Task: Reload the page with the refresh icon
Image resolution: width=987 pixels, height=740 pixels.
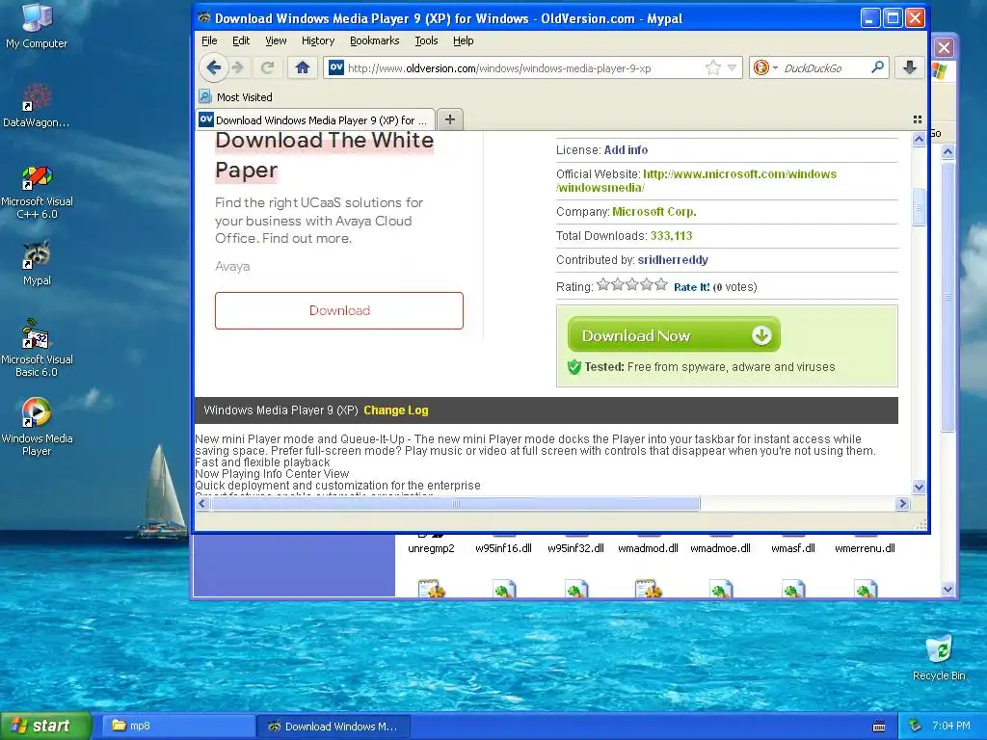Action: click(x=268, y=67)
